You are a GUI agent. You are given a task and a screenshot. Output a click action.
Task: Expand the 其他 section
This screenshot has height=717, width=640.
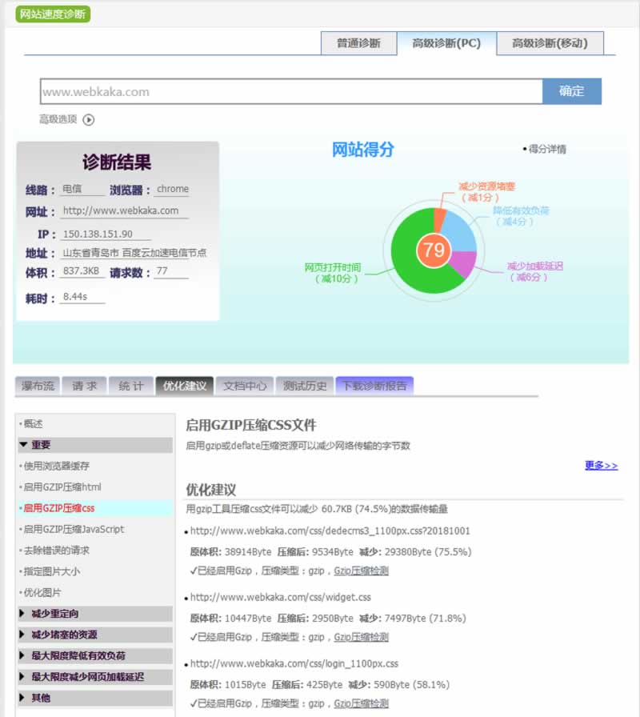pos(95,698)
